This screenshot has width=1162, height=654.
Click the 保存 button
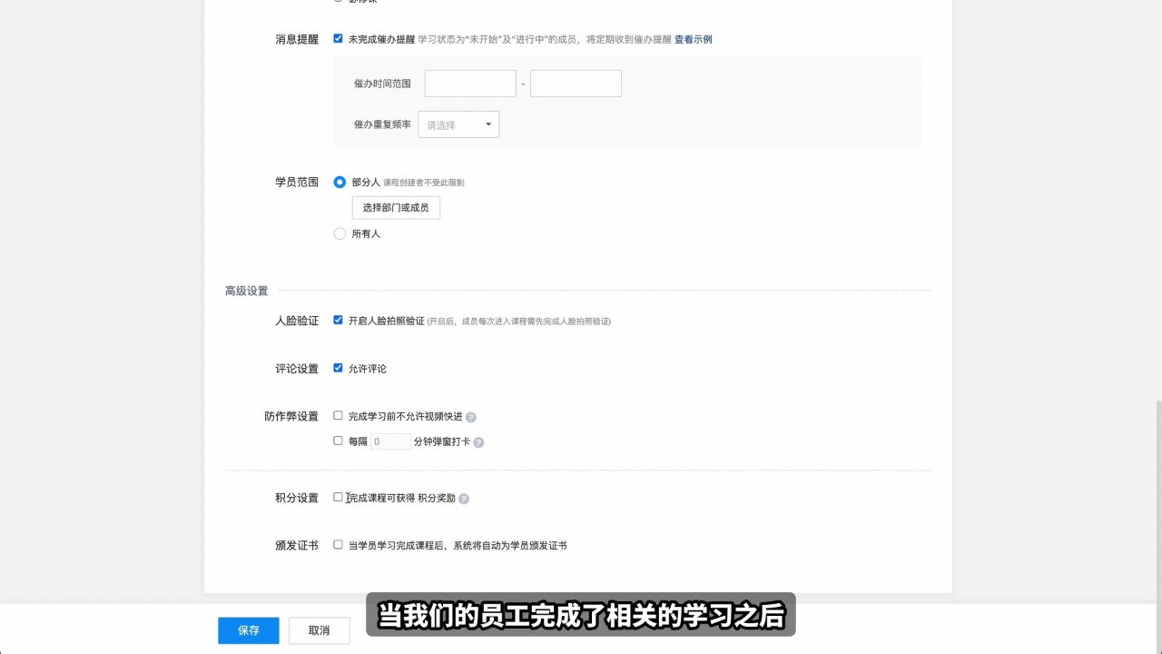pos(249,630)
